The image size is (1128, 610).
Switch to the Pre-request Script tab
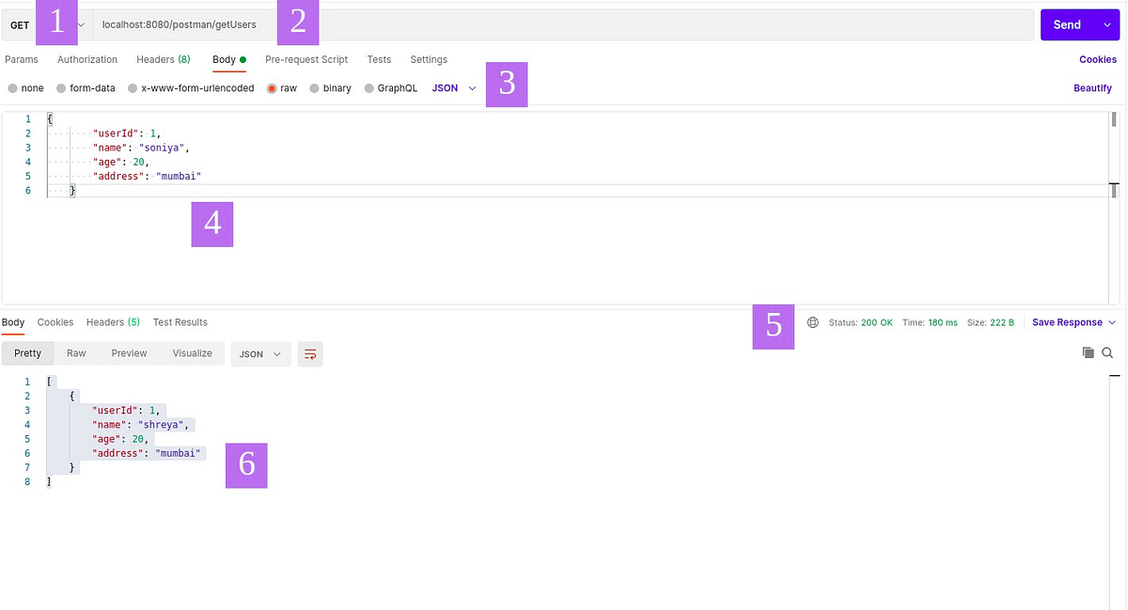(306, 59)
